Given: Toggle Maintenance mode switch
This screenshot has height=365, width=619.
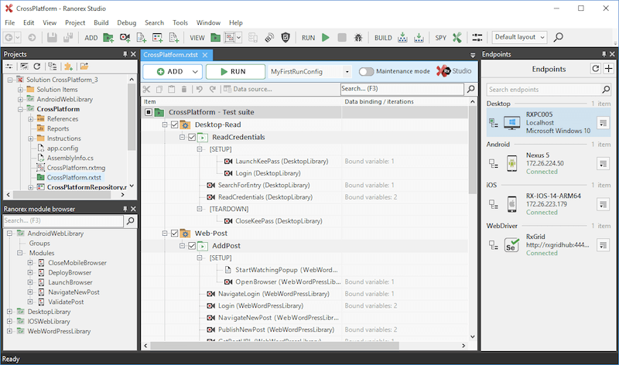Looking at the screenshot, I should click(x=366, y=71).
